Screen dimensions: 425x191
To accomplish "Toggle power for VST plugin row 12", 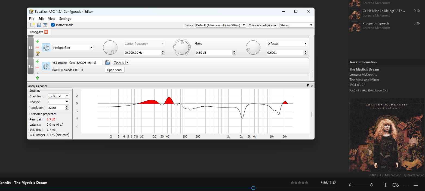I will tap(46, 66).
